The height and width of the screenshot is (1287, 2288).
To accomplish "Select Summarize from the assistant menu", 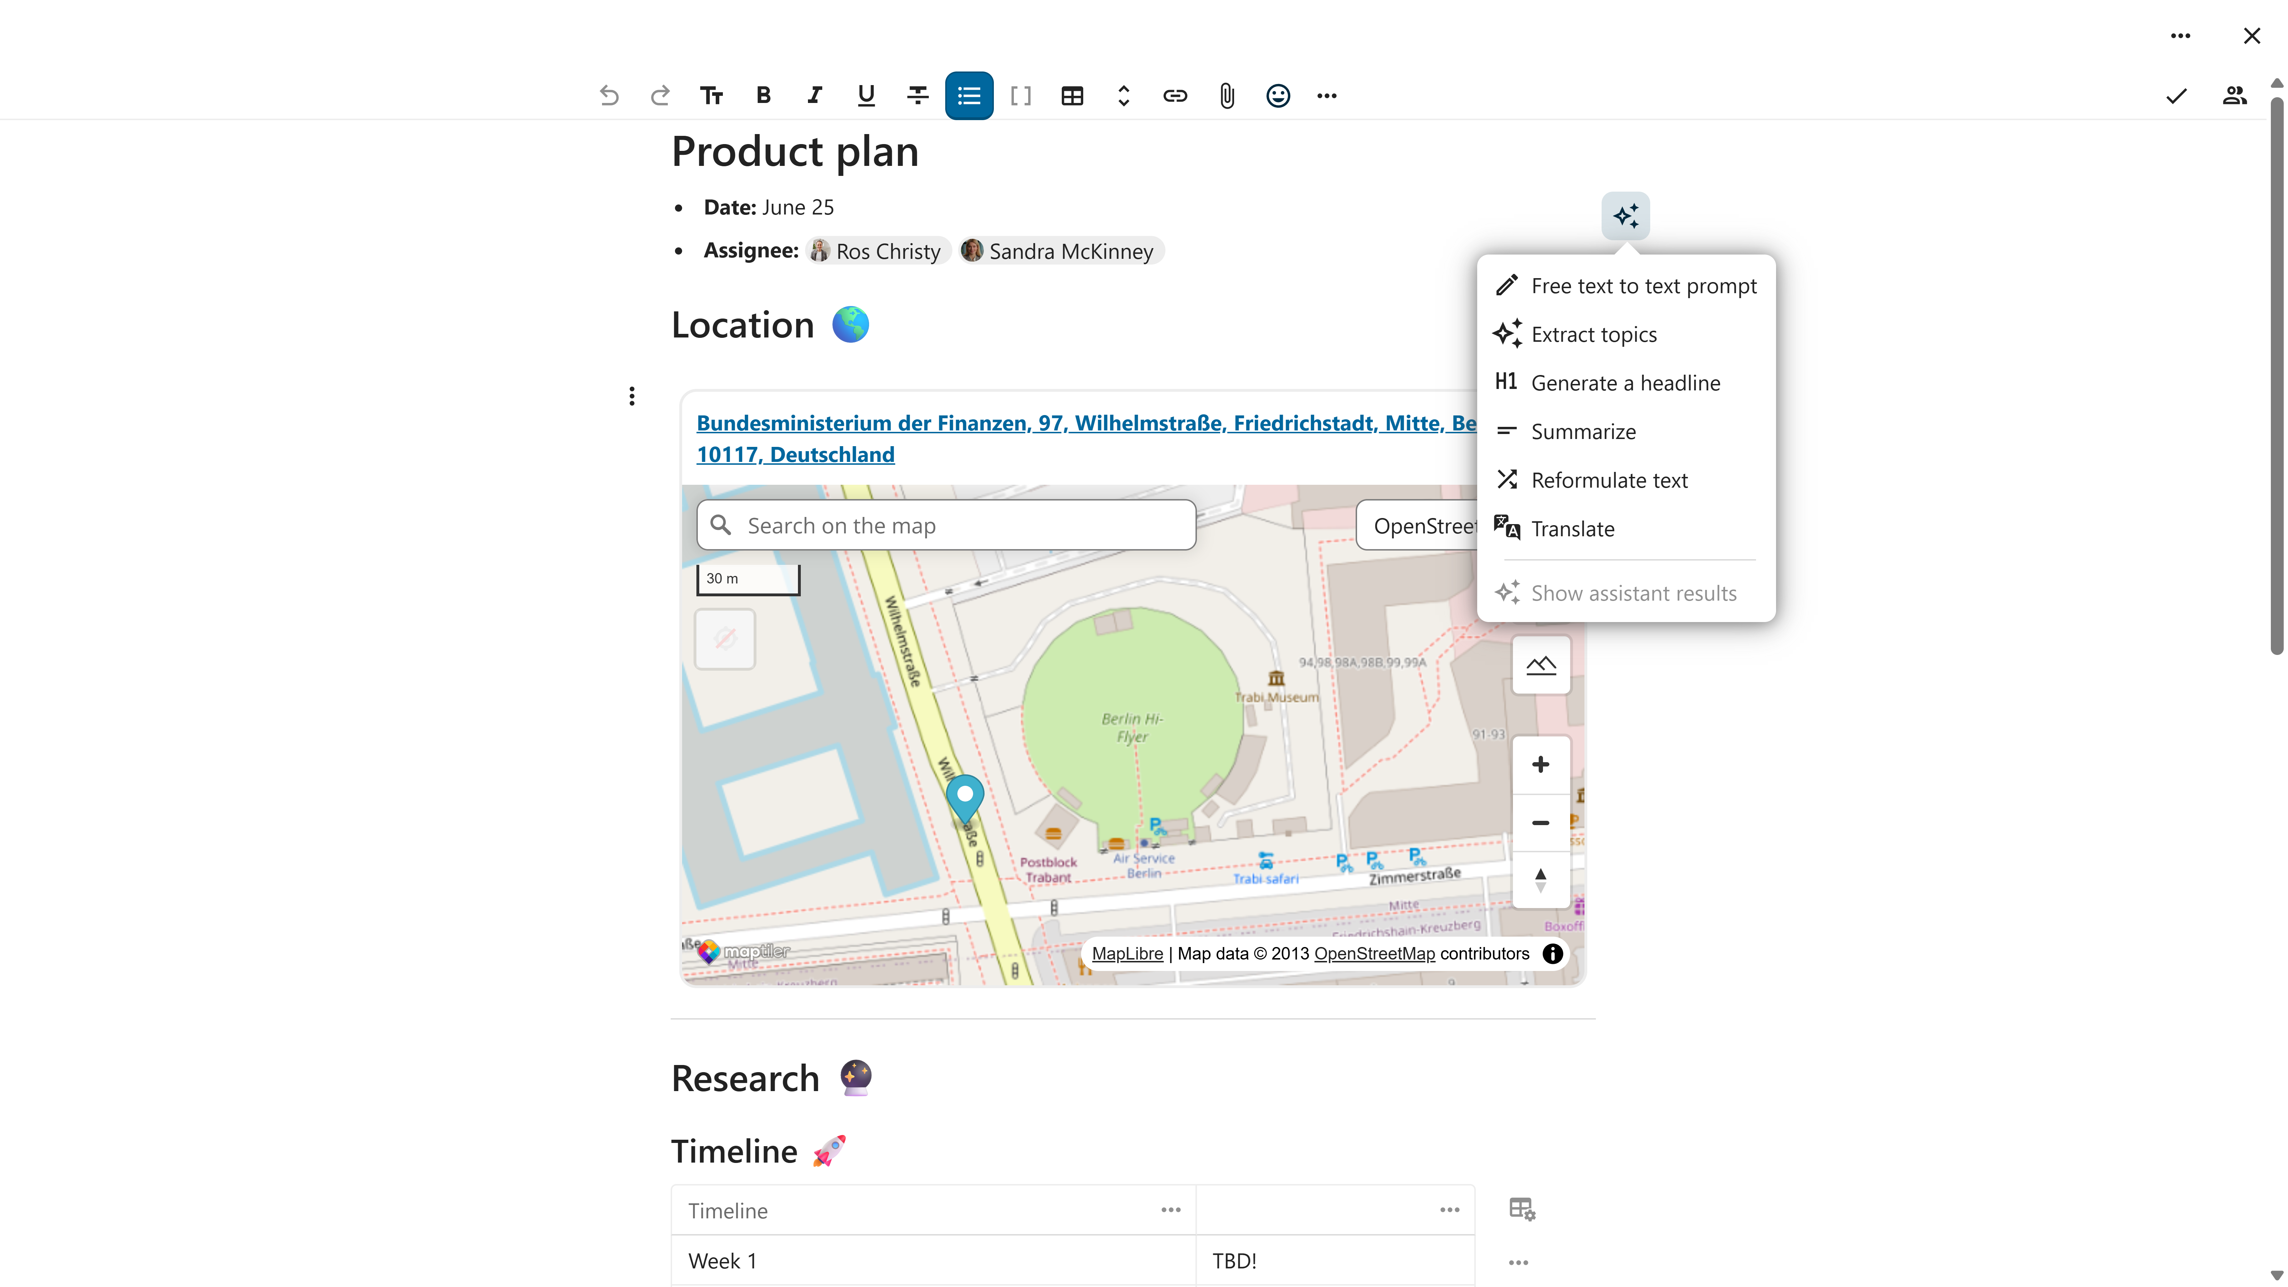I will point(1584,432).
